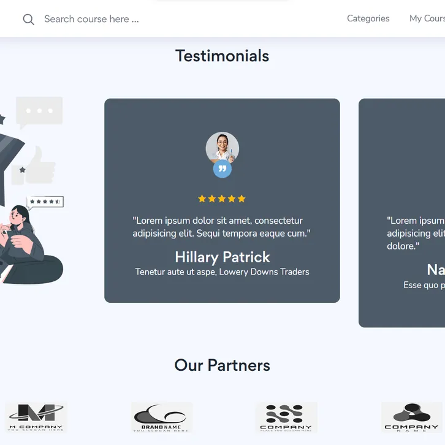Click the Brand Name partner logo

pyautogui.click(x=161, y=417)
